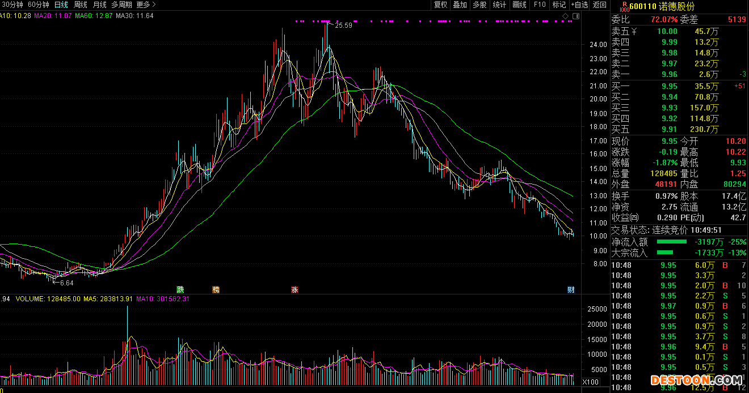Click the green 跌 marker on the chart
This screenshot has height=393, width=749.
pos(180,289)
